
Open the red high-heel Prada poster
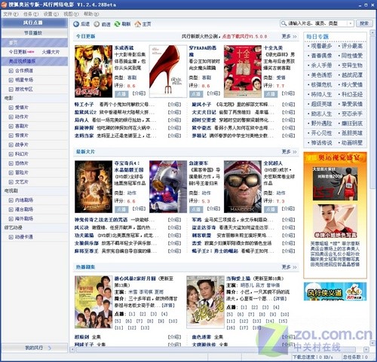click(168, 71)
